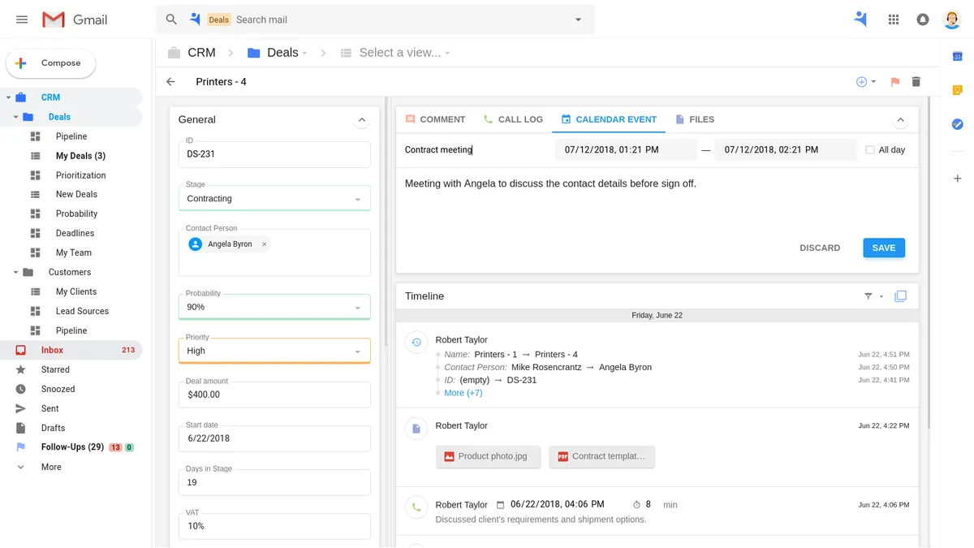Switch to the Call Log tab
This screenshot has width=974, height=548.
pyautogui.click(x=513, y=119)
